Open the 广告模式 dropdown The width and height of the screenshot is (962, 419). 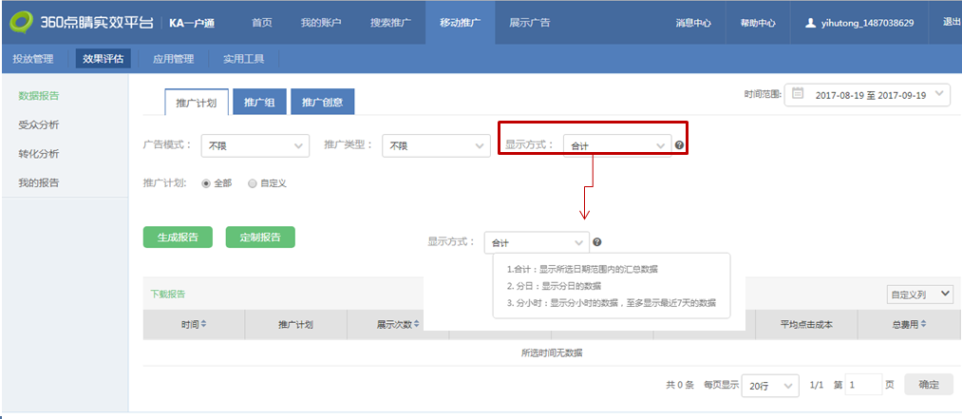coord(255,145)
